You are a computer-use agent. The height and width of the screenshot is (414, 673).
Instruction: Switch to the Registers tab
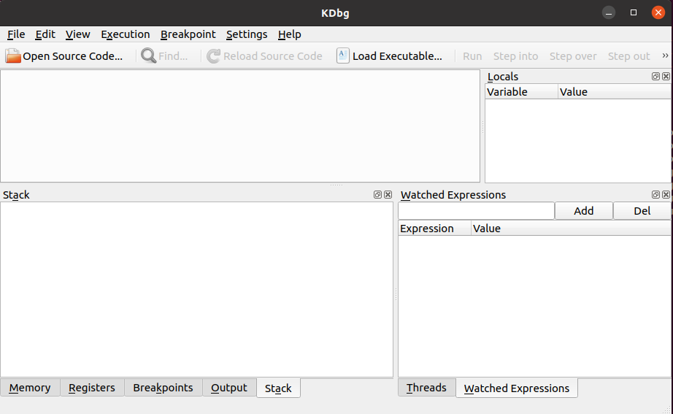(92, 388)
